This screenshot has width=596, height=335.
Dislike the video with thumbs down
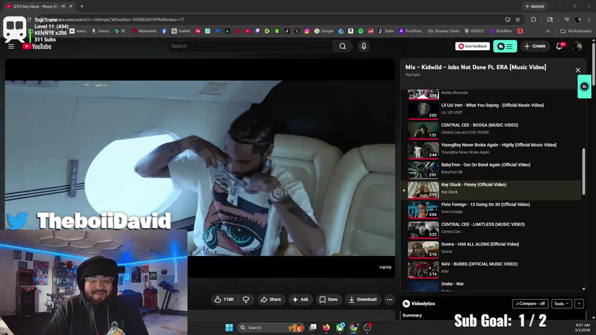246,299
